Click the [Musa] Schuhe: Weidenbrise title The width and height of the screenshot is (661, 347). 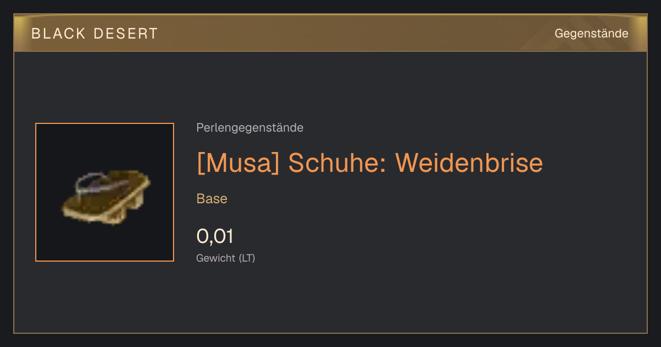tap(370, 162)
